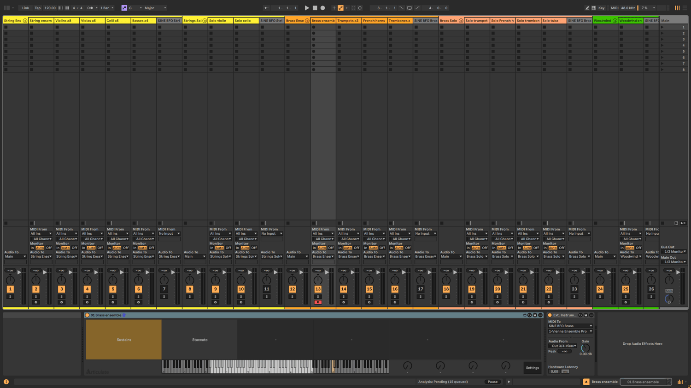Image resolution: width=691 pixels, height=388 pixels.
Task: Pause the pending analysis
Action: click(492, 382)
